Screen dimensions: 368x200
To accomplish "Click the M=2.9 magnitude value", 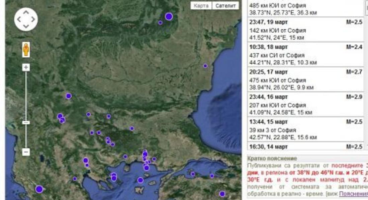I will click(x=354, y=97).
